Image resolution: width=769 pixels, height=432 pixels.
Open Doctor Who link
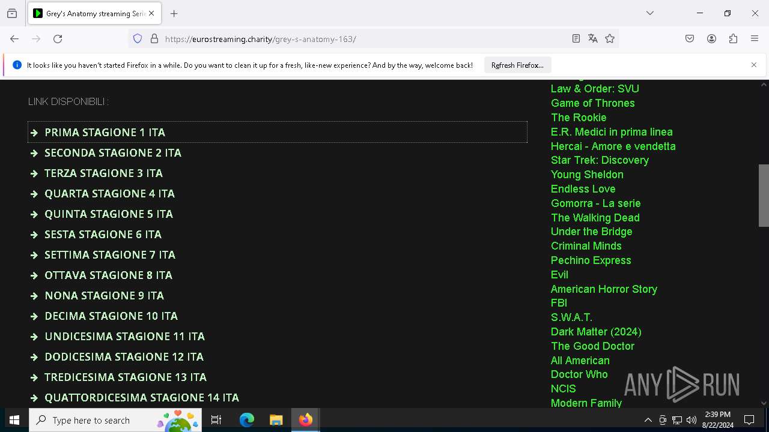click(579, 374)
